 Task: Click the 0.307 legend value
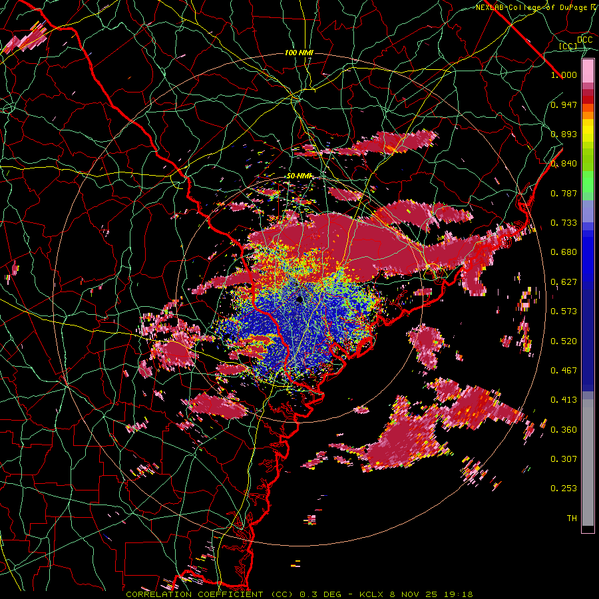(564, 459)
